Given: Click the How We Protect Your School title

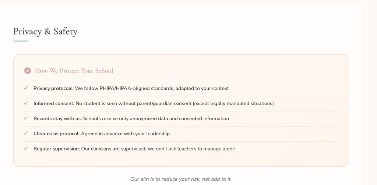Looking at the screenshot, I should tap(74, 71).
